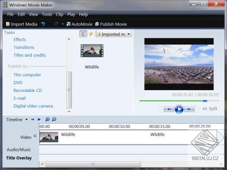This screenshot has width=227, height=170.
Task: Click the Title Overlay track label
Action: pos(19,158)
